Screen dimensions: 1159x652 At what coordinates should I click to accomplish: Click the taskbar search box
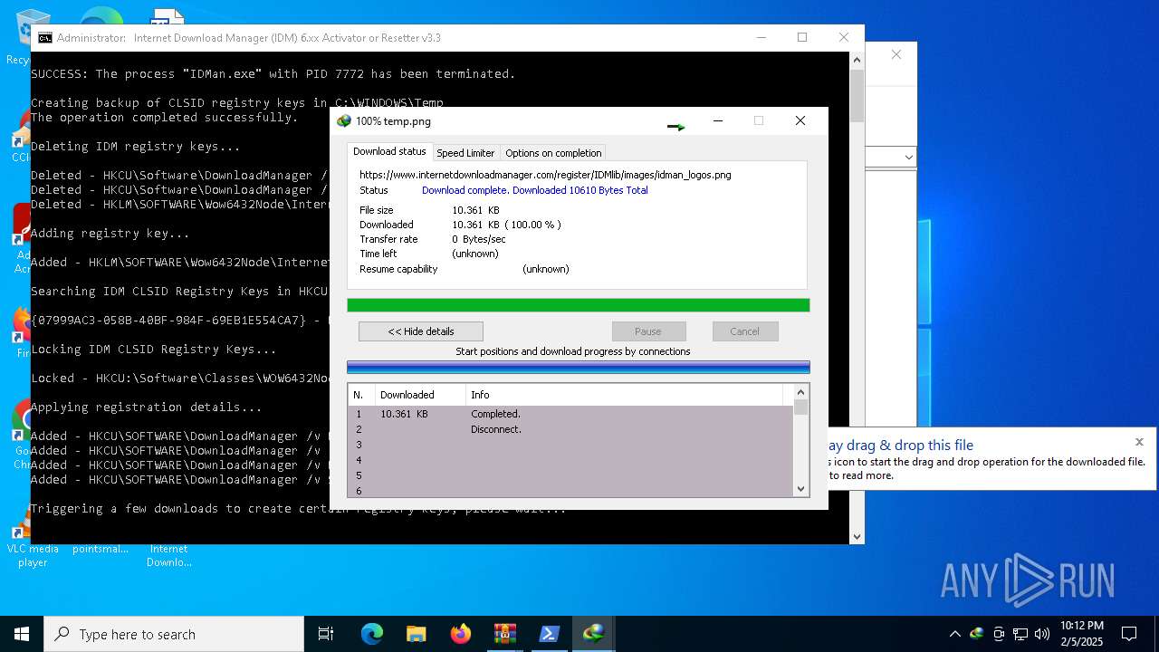[x=174, y=634]
